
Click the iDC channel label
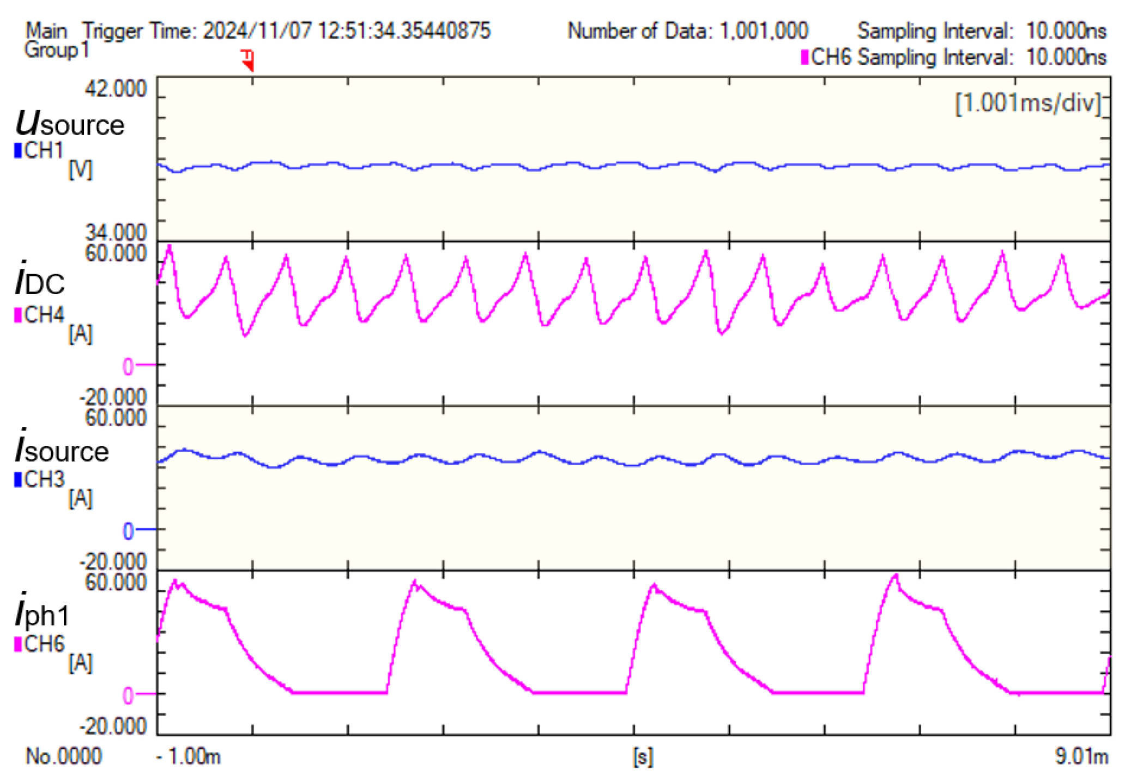point(40,281)
